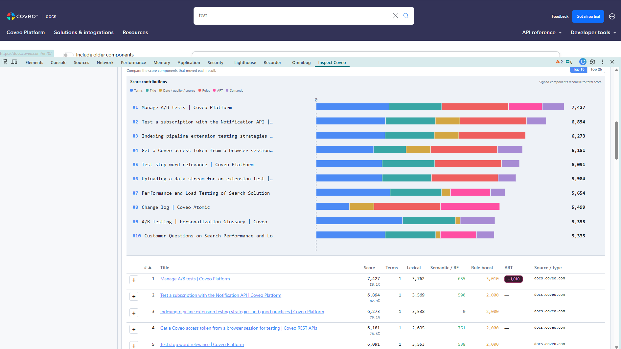Open the Application tab

(x=189, y=62)
